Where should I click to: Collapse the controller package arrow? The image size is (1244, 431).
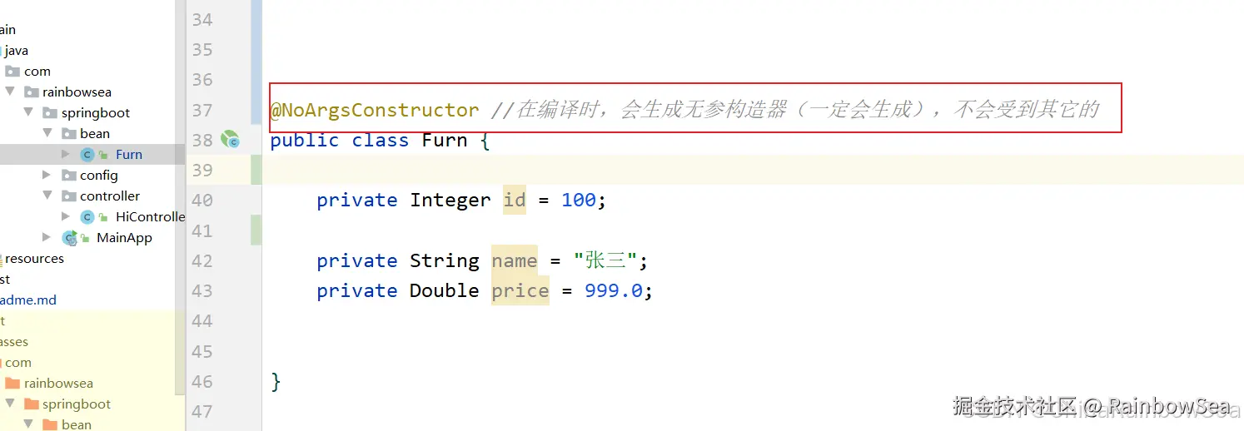[x=47, y=196]
